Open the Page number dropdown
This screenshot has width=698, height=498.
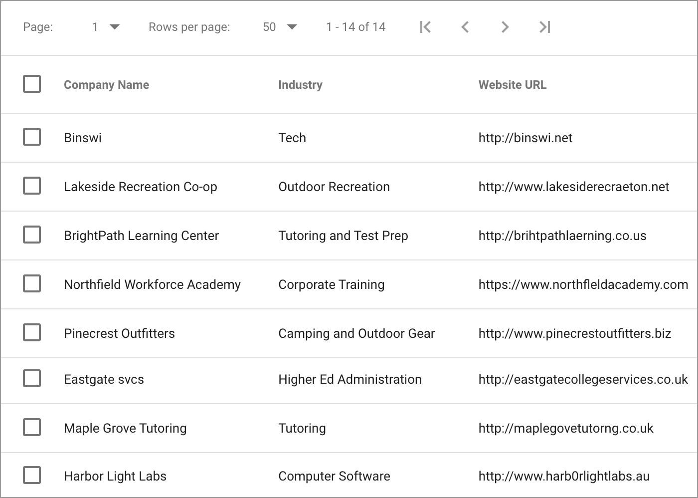[x=106, y=27]
